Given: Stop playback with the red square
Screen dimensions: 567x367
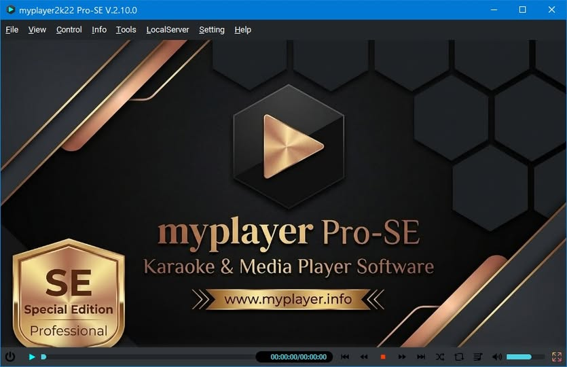Looking at the screenshot, I should tap(383, 357).
